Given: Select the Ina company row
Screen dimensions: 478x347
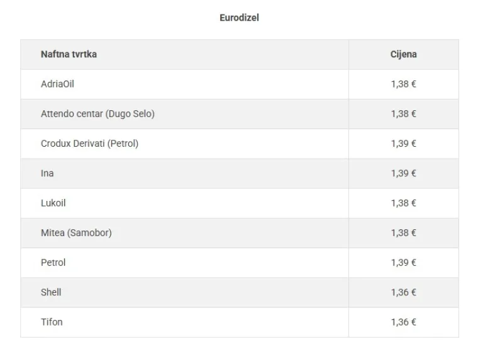Looking at the screenshot, I should pyautogui.click(x=239, y=173).
